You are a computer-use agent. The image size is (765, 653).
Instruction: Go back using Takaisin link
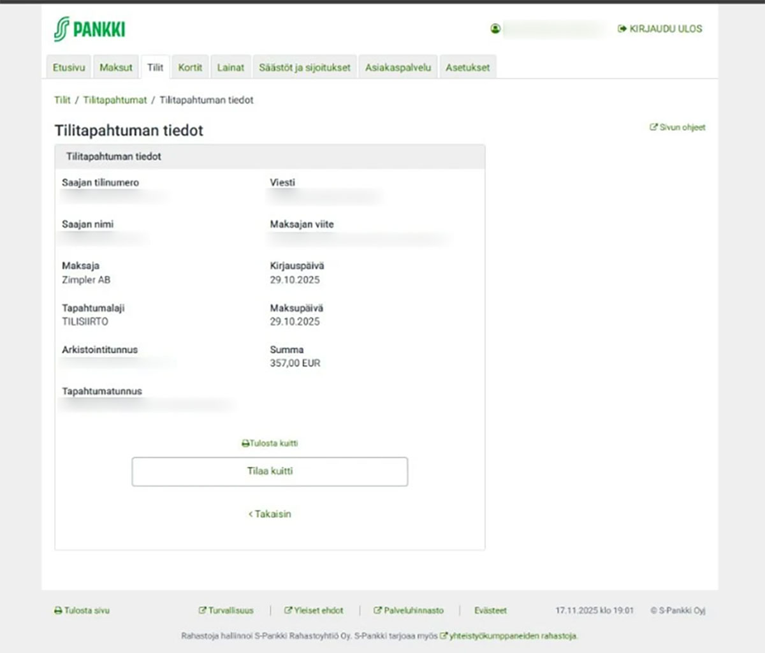click(270, 514)
